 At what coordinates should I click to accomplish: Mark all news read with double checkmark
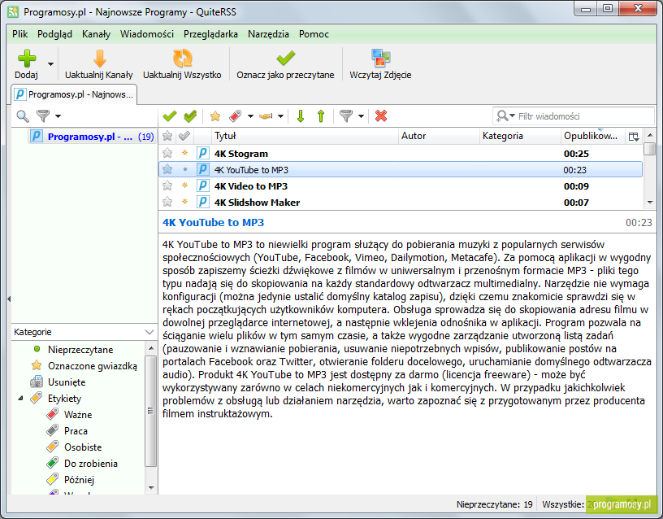(191, 116)
